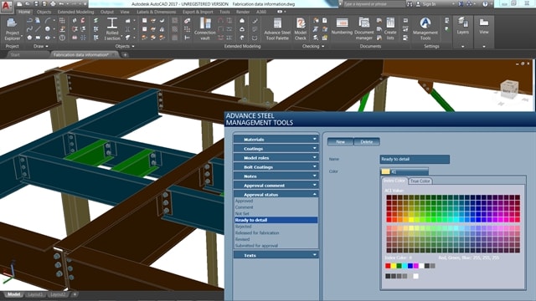Pick the red standard color swatch
The height and width of the screenshot is (301, 536).
point(388,266)
